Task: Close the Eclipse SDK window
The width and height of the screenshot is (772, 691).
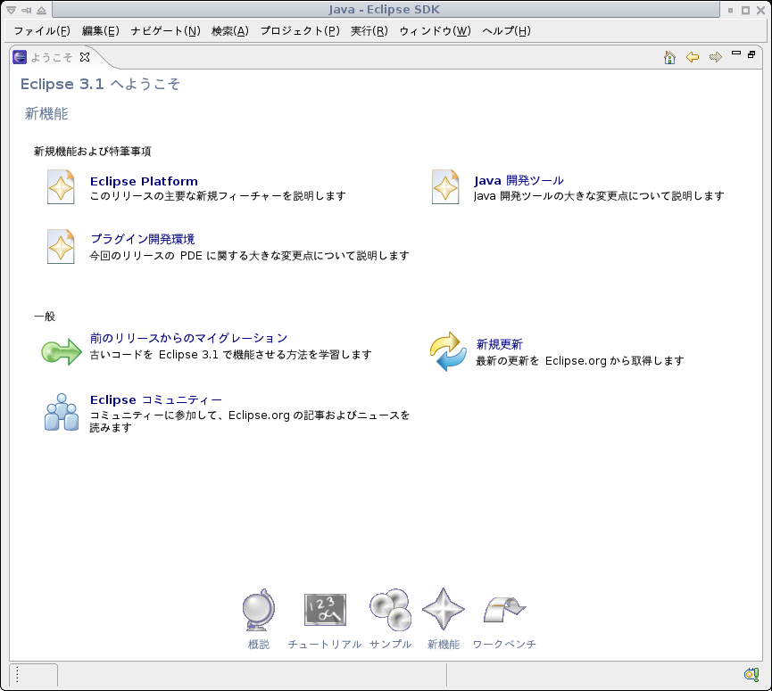Action: pos(760,10)
